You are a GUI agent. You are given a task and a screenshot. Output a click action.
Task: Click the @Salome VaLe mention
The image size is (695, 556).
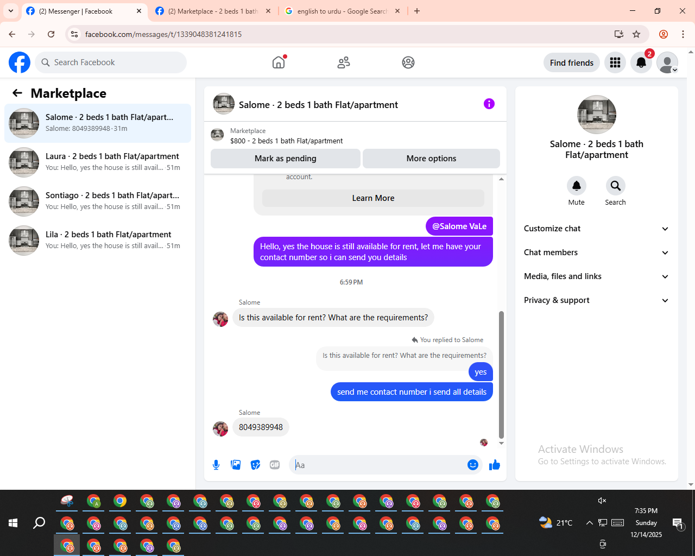pos(459,226)
